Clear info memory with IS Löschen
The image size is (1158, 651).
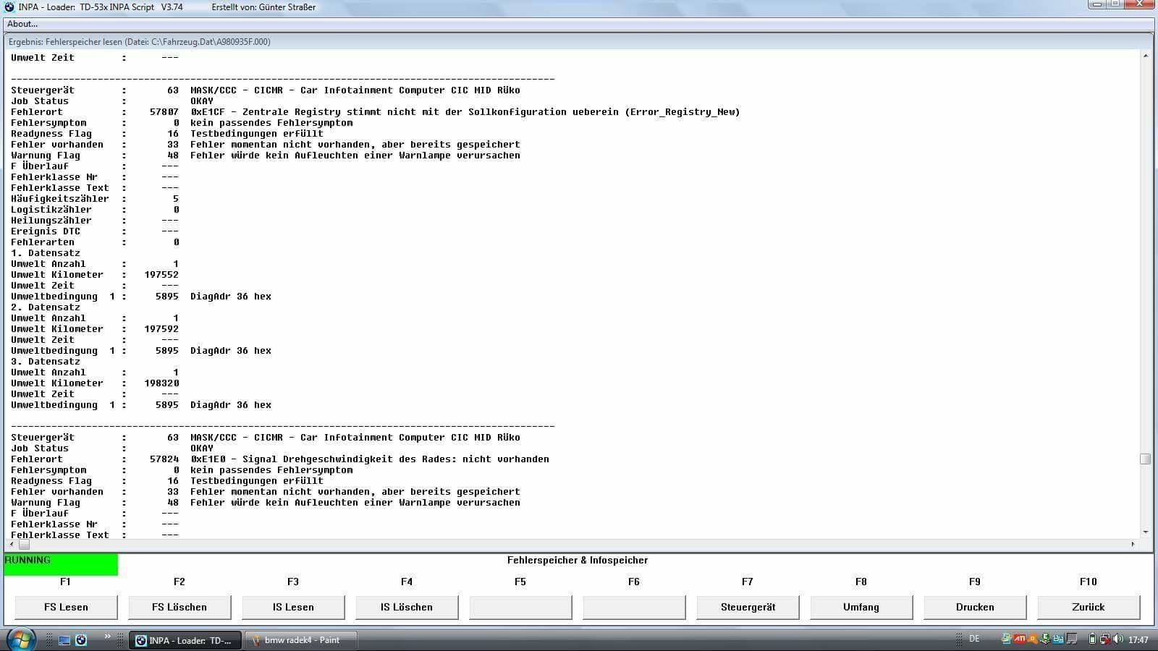coord(407,607)
